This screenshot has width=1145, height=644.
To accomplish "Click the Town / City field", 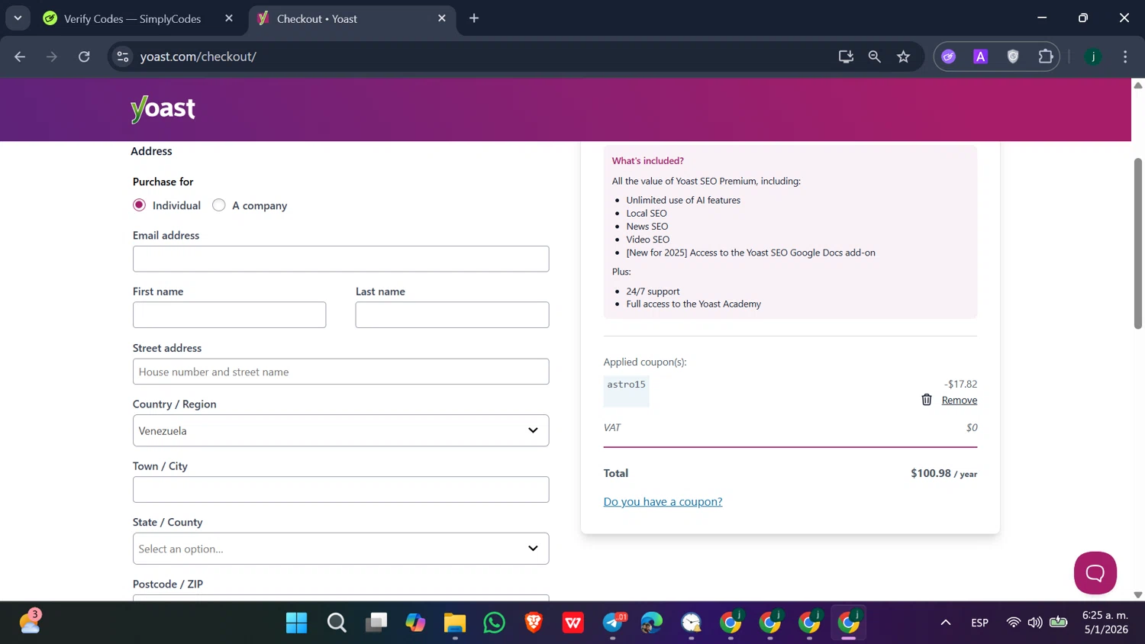I will click(340, 490).
